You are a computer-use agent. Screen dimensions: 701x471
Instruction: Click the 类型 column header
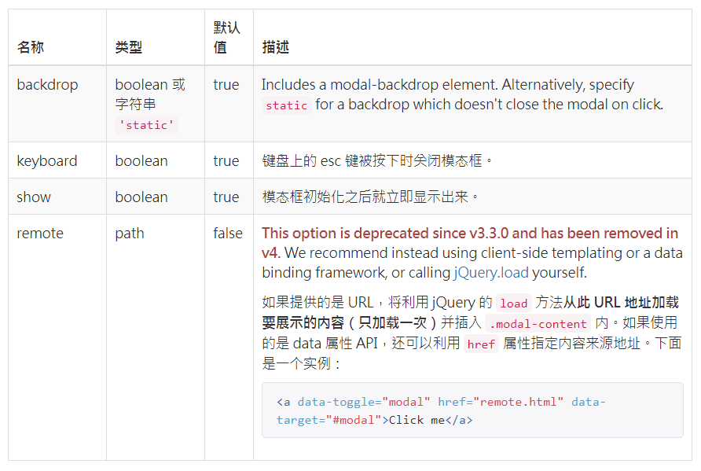(129, 47)
